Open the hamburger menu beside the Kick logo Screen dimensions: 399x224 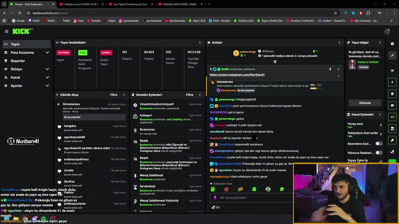pos(7,31)
